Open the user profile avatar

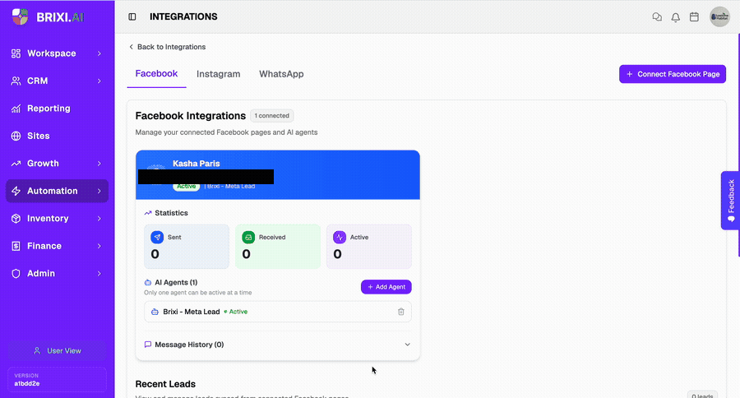click(719, 17)
